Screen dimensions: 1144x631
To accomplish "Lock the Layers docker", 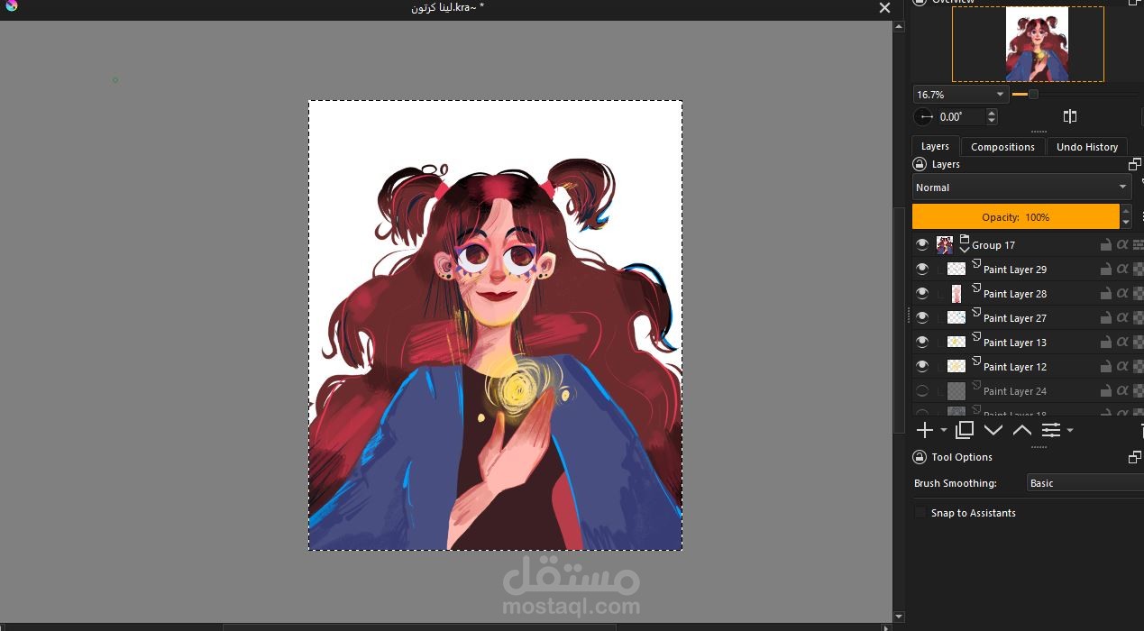I will click(920, 164).
